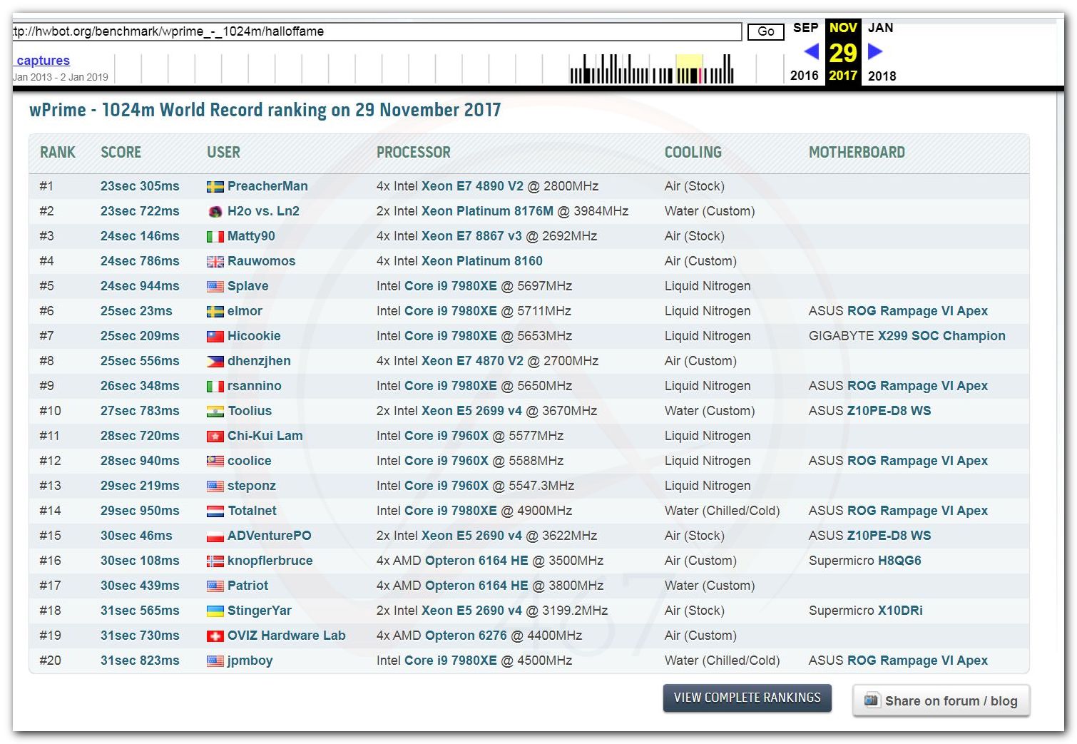Viewport: 1077px width, 744px height.
Task: Open the 23sec 305ms top score
Action: coord(140,186)
